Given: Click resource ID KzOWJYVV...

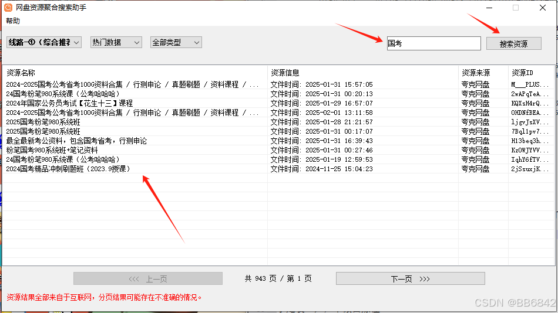Looking at the screenshot, I should click(x=530, y=150).
